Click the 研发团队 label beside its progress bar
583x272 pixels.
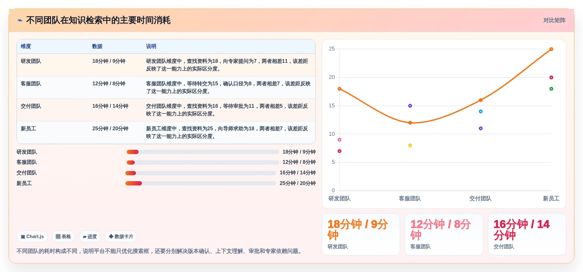[27, 152]
